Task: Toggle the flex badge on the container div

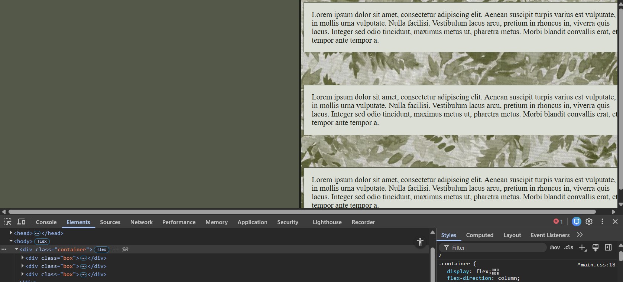Action: point(102,249)
